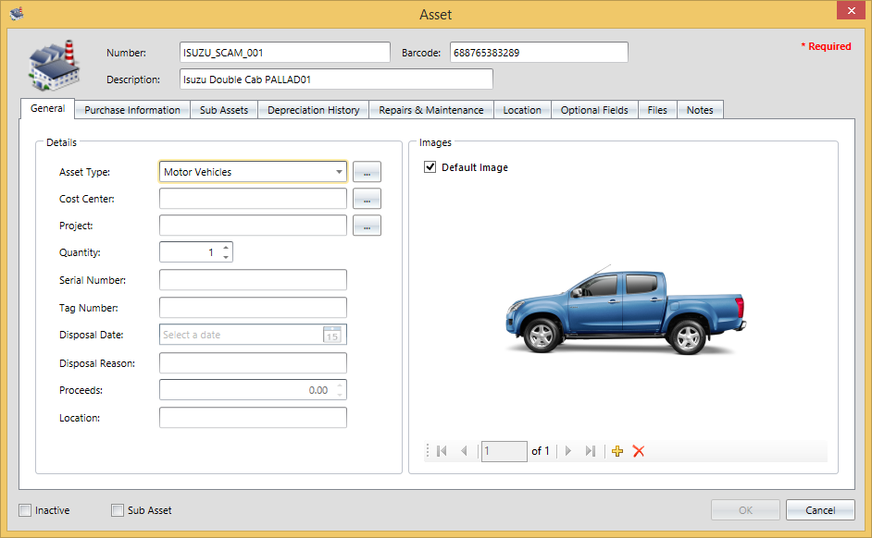Click the Number input field
Viewport: 872px width, 538px height.
coord(285,52)
